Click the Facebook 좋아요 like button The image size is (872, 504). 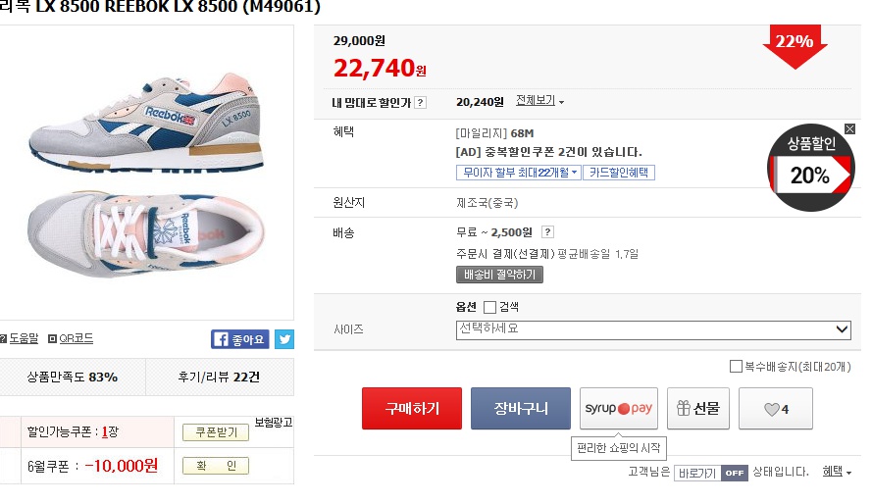(x=239, y=339)
